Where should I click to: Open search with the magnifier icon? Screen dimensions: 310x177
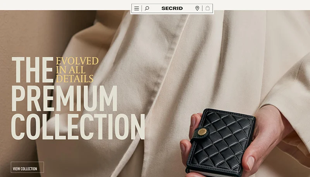pyautogui.click(x=147, y=8)
